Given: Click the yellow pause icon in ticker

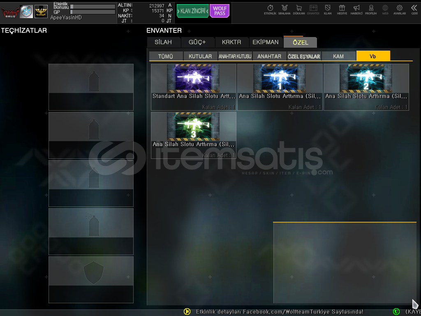Looking at the screenshot, I should pyautogui.click(x=187, y=311).
